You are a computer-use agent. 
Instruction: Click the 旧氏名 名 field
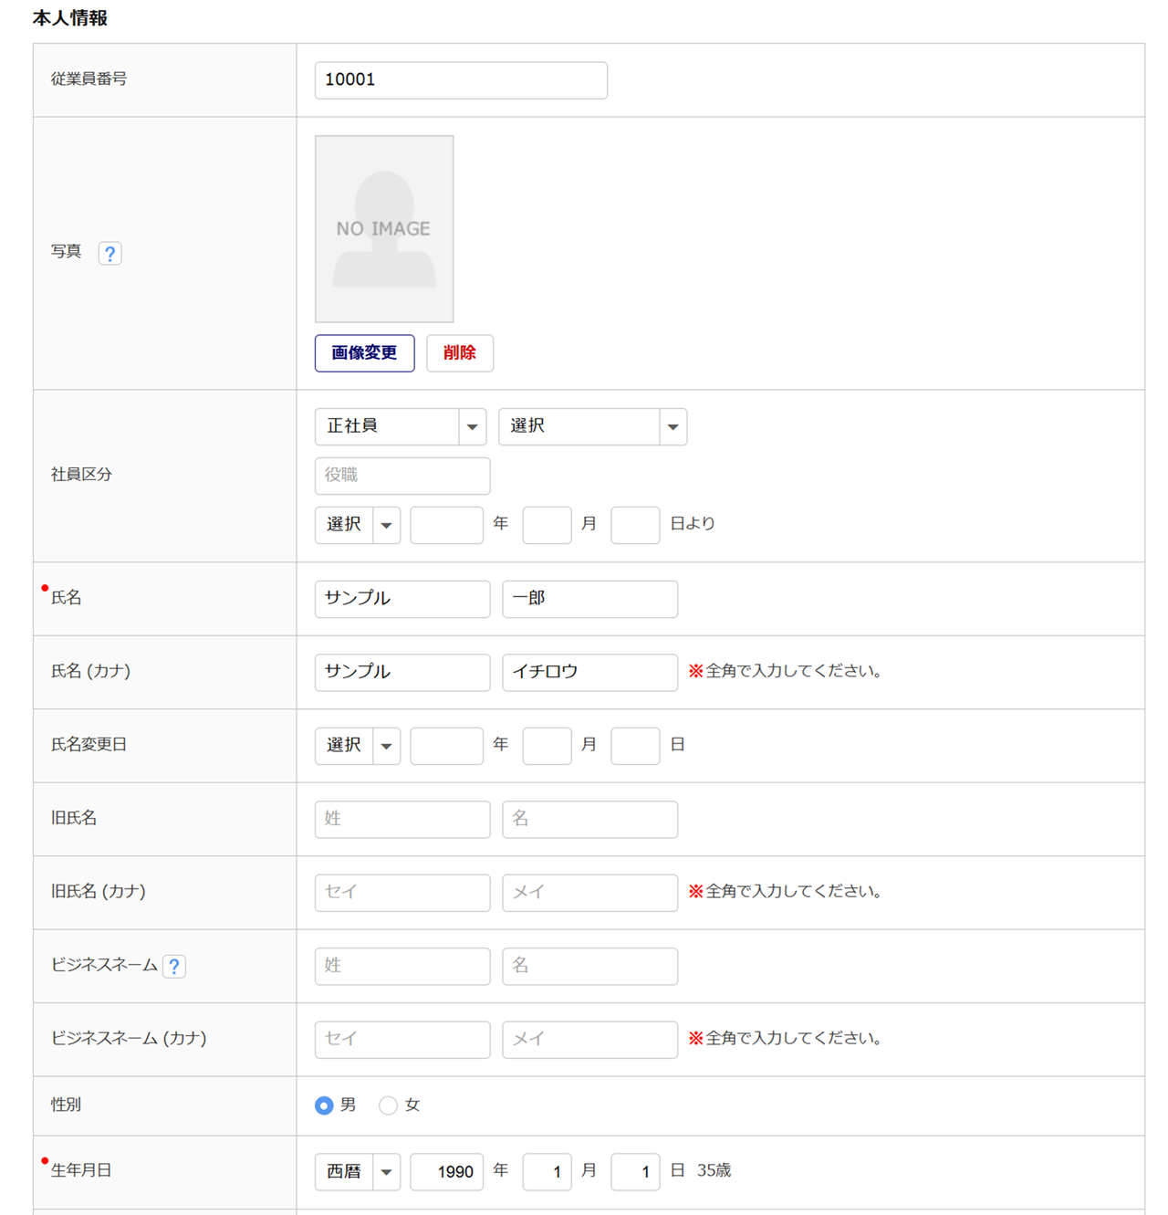(589, 820)
